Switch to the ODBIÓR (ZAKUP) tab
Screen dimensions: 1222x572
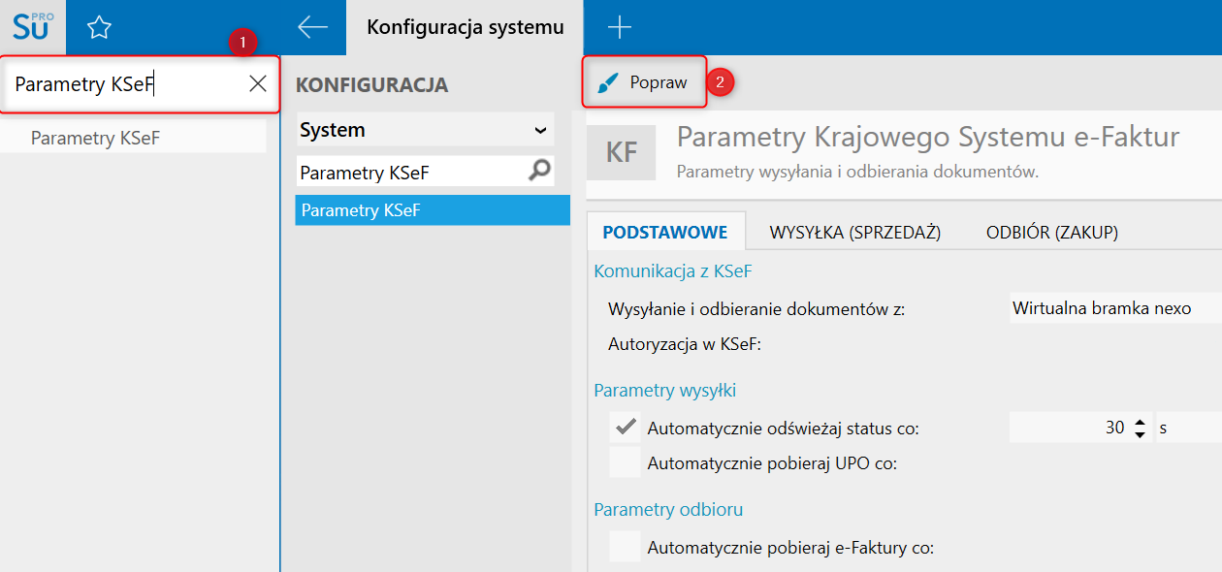pos(1052,233)
